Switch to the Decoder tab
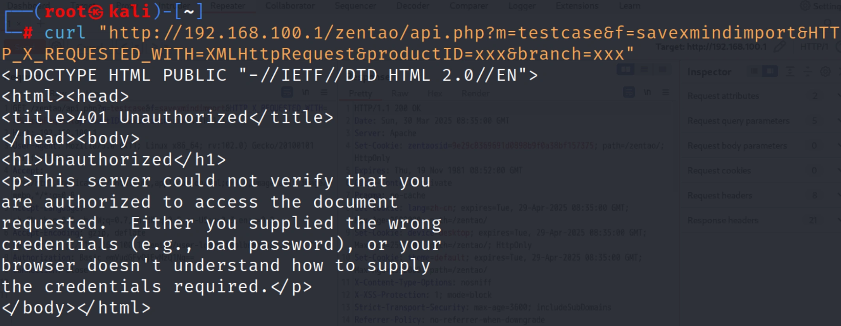 pyautogui.click(x=412, y=6)
